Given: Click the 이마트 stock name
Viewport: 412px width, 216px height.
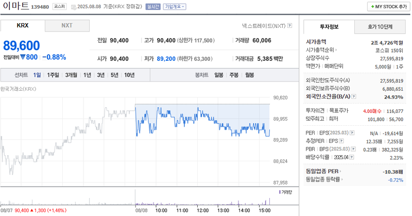Looking at the screenshot, I should click(16, 6).
